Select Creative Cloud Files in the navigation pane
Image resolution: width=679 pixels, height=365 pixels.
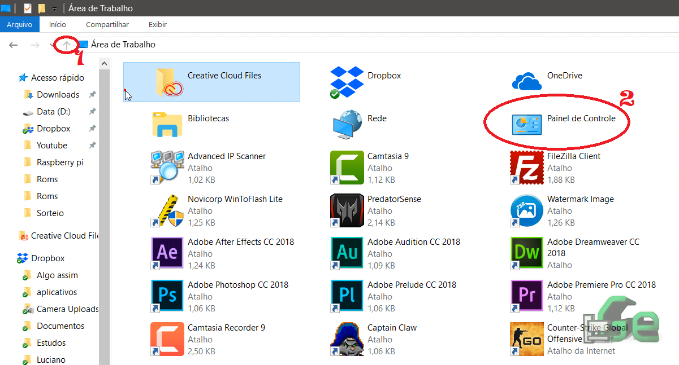pos(58,236)
